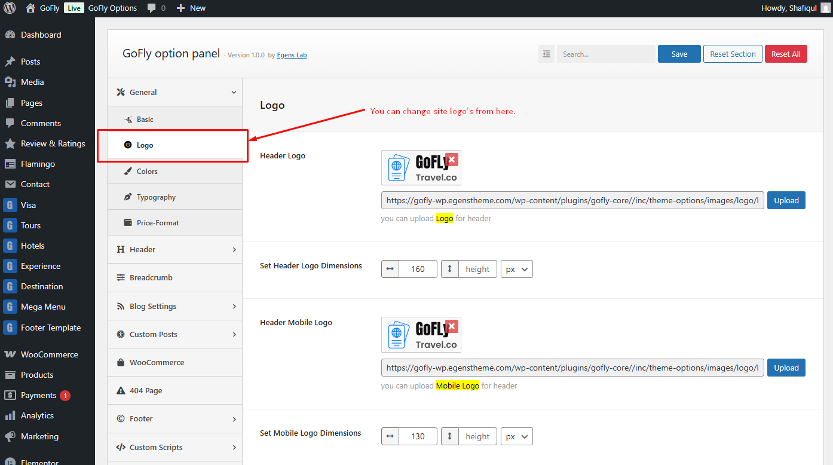The width and height of the screenshot is (833, 465).
Task: Click the GoFly site home icon
Action: (x=30, y=8)
